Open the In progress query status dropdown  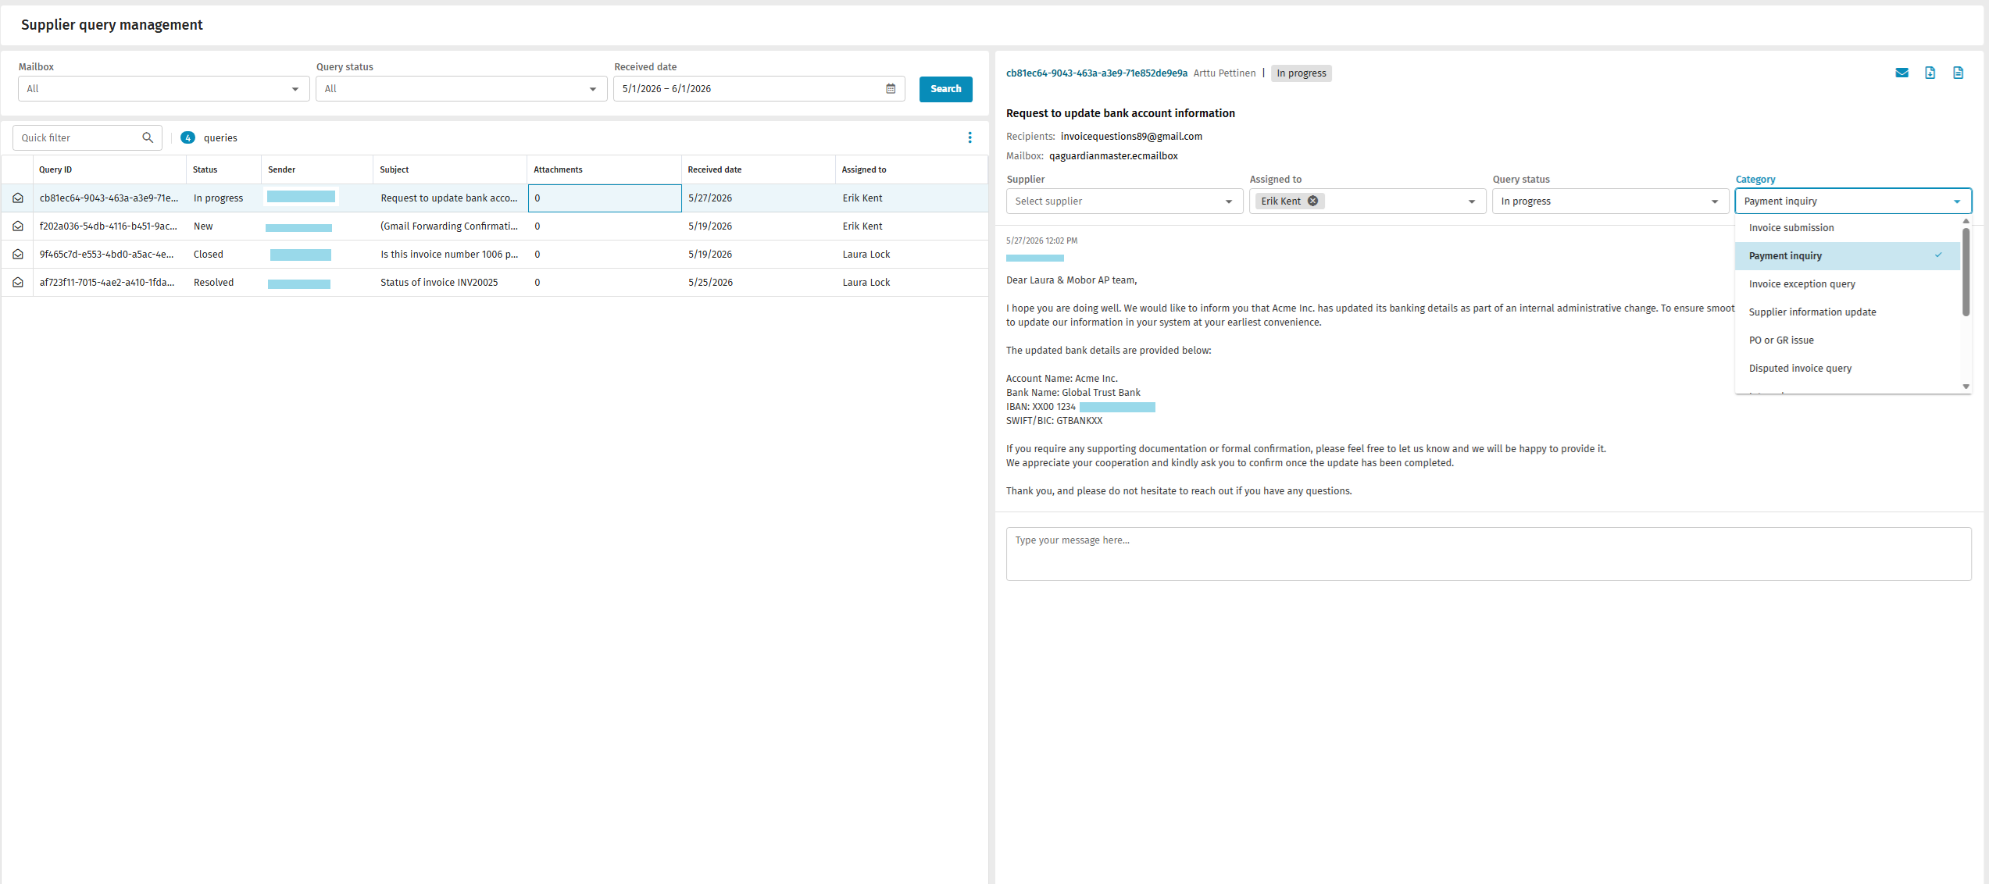pos(1610,201)
